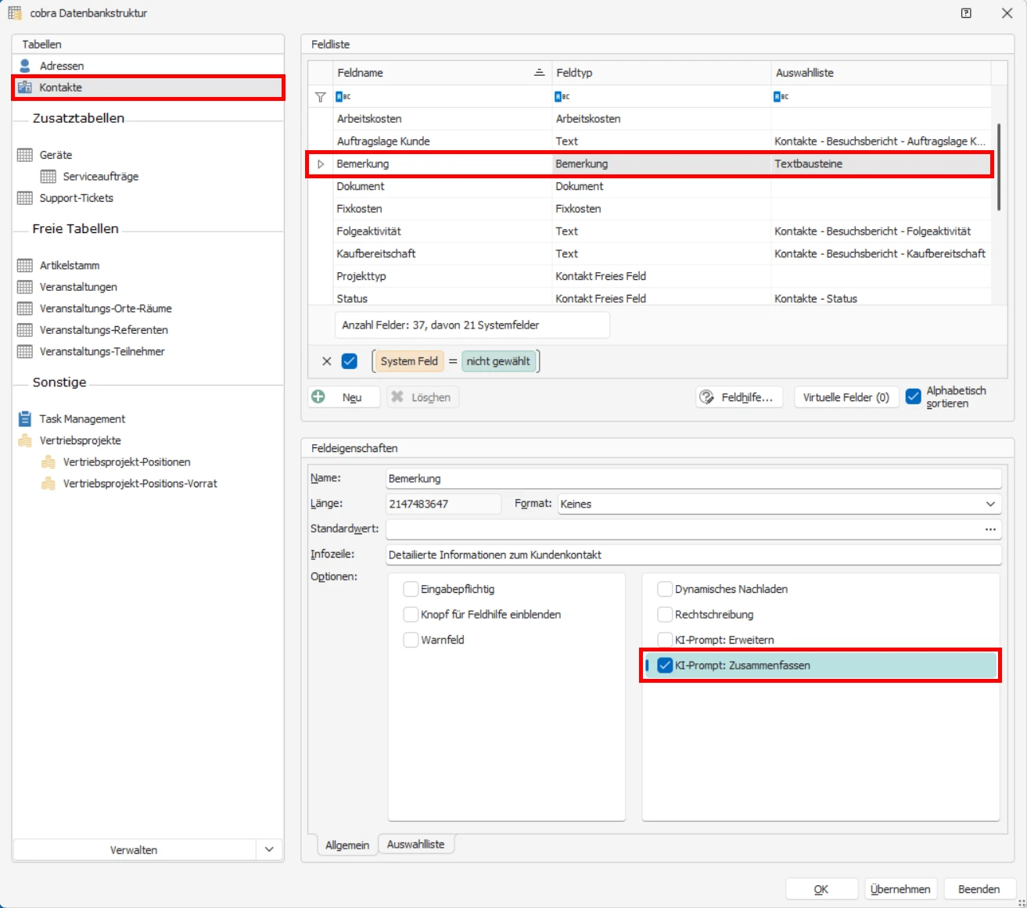Expand the Bemerkung row arrow
The height and width of the screenshot is (908, 1027).
[x=321, y=164]
